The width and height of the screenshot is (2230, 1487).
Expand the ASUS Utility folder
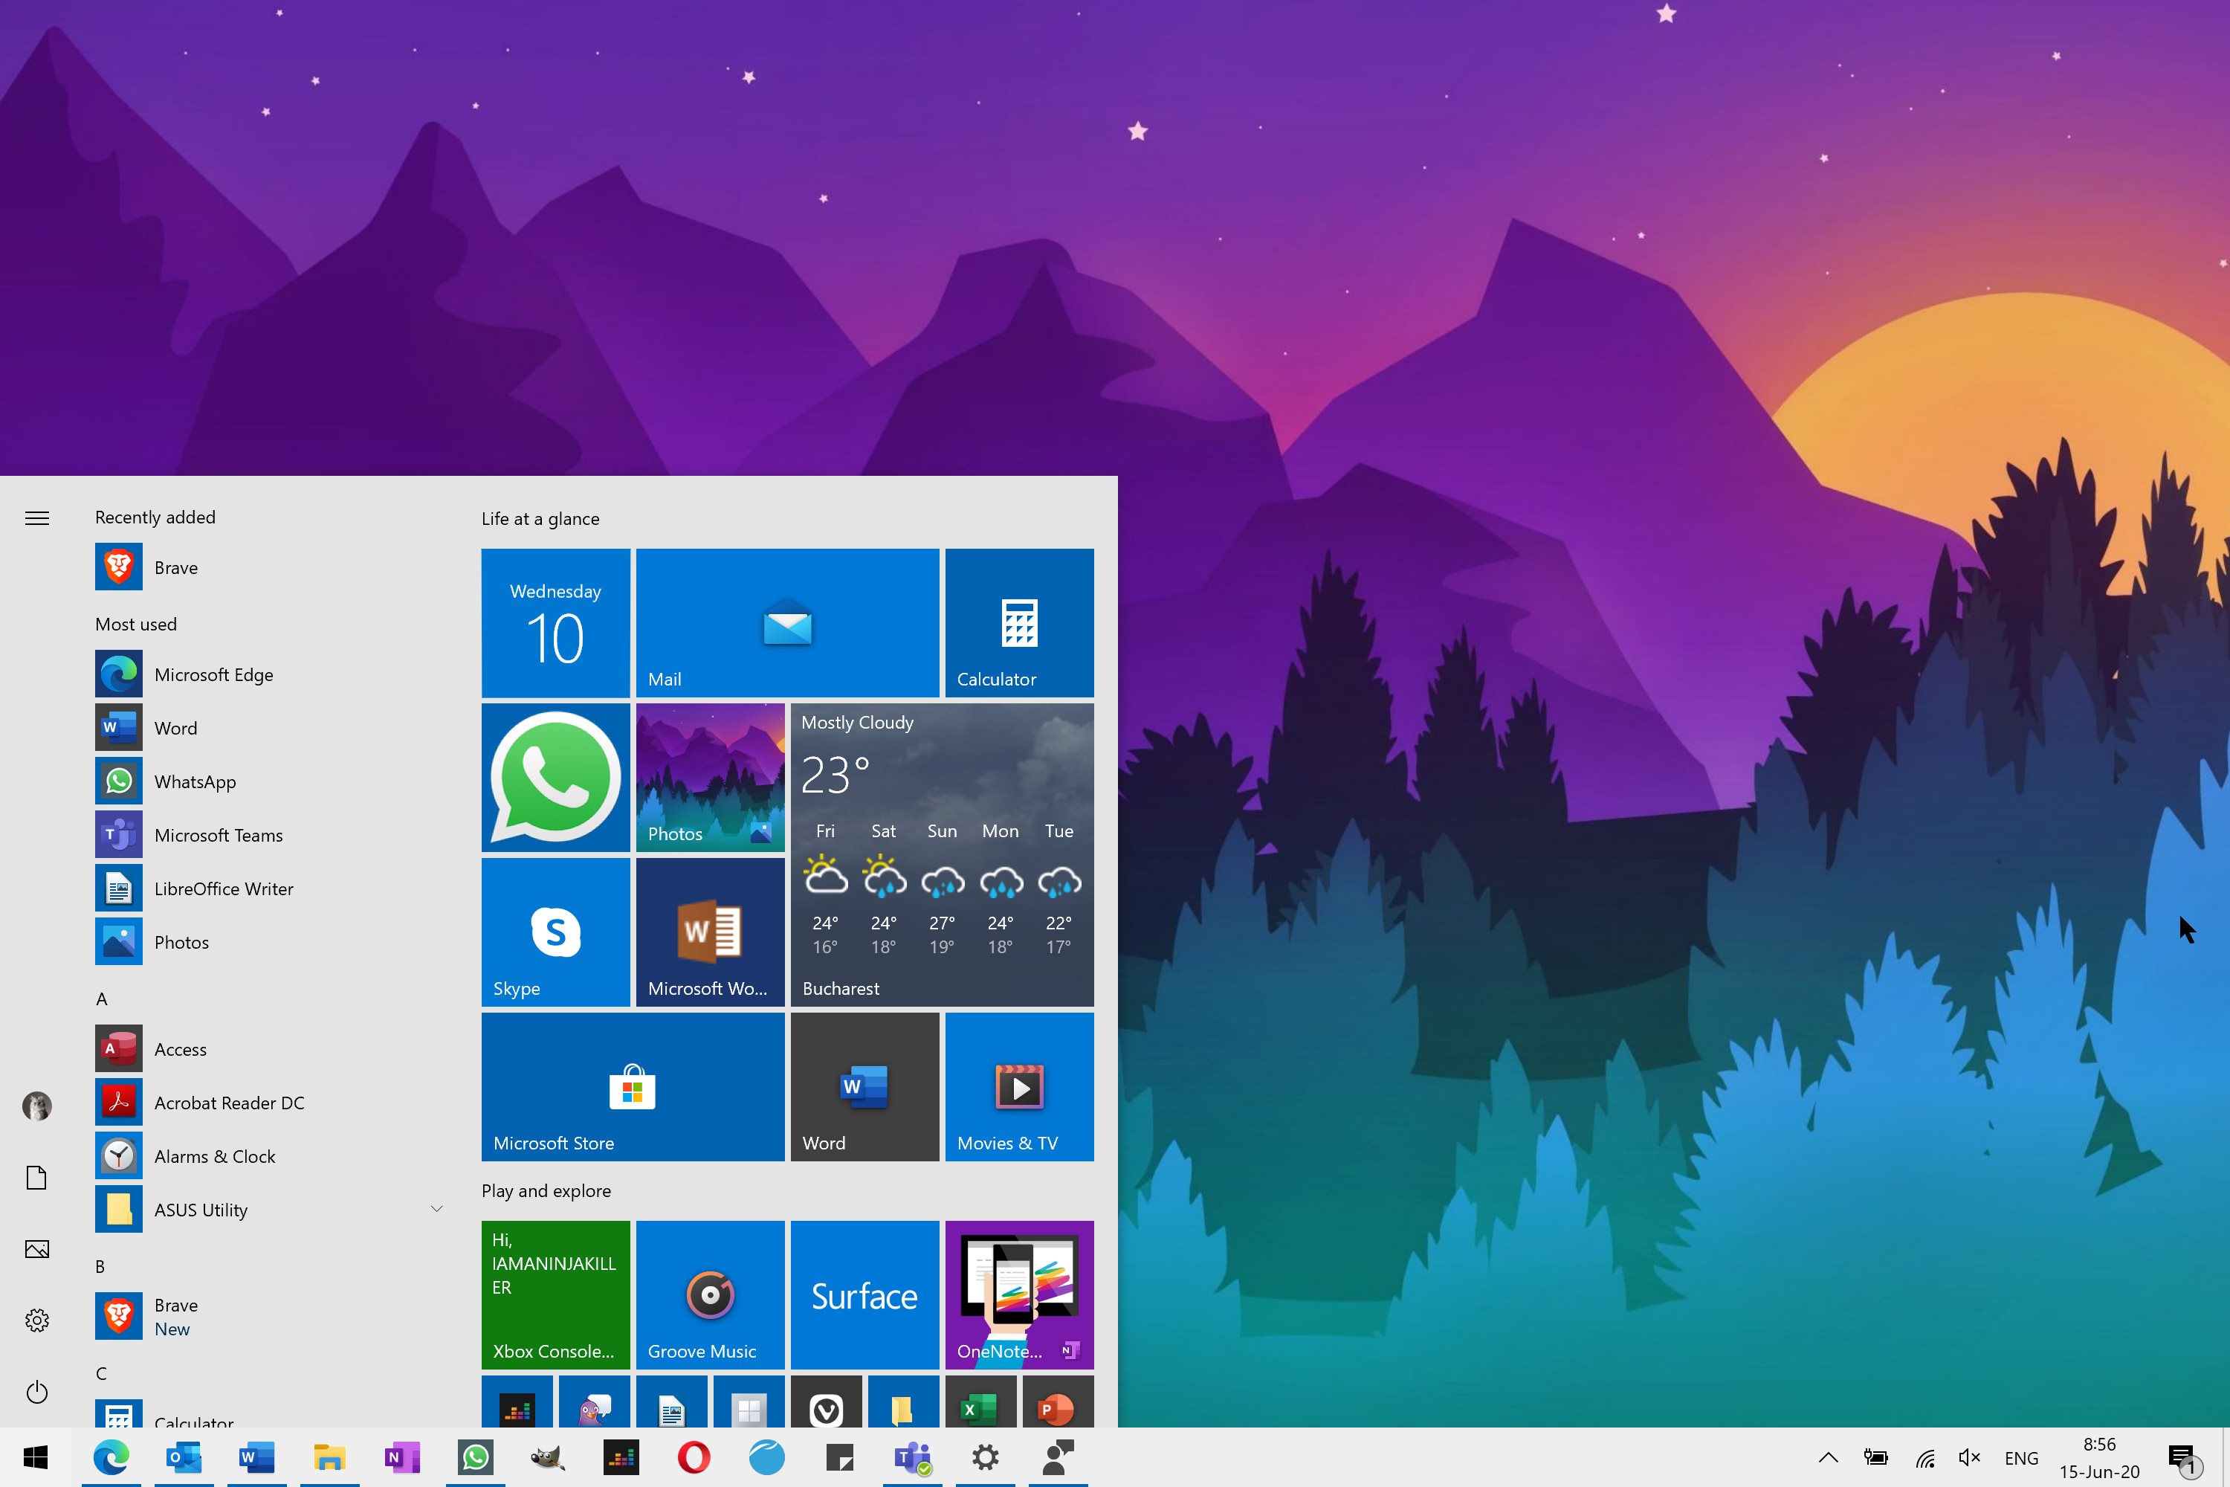click(x=435, y=1210)
